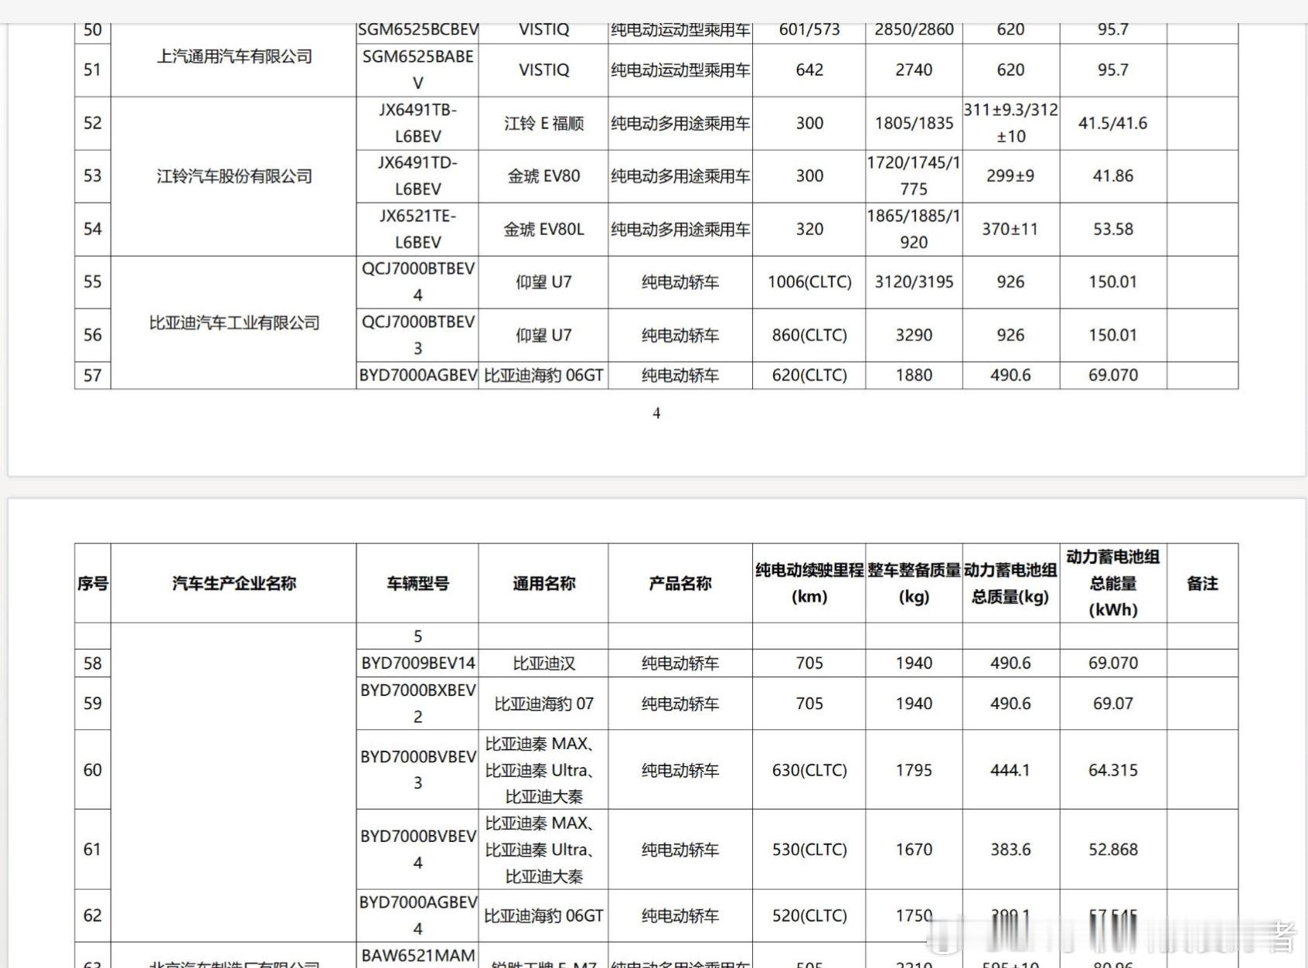The height and width of the screenshot is (968, 1308).
Task: Select curb weight 1805/1835
Action: (914, 123)
